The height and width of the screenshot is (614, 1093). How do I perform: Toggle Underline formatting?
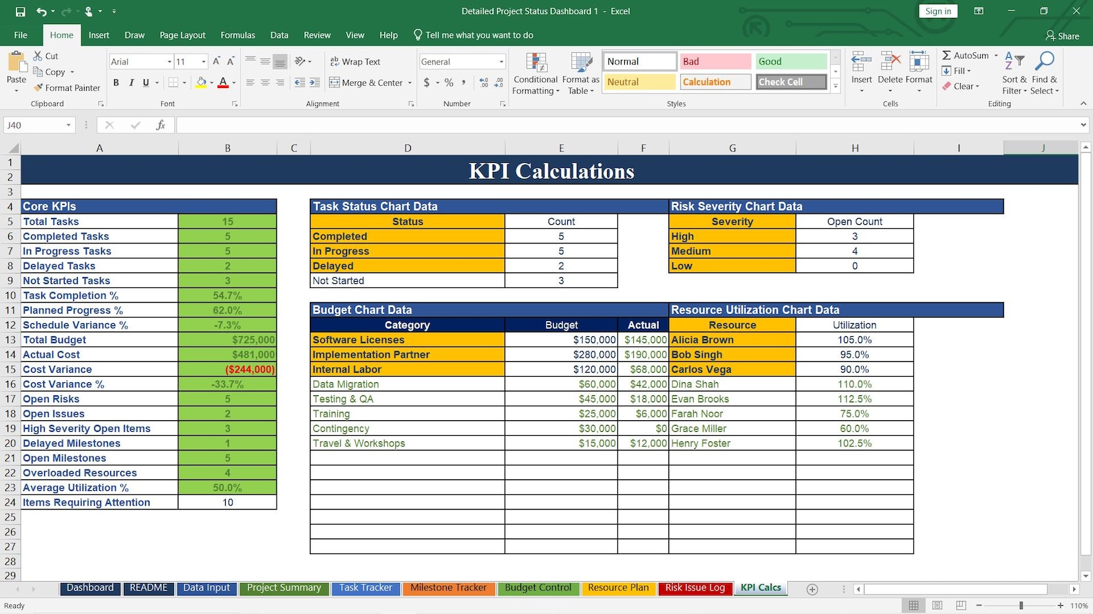click(146, 83)
